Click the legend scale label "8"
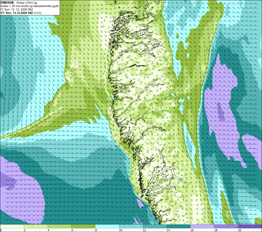Screen dimensions: 262x232 tap(96, 230)
